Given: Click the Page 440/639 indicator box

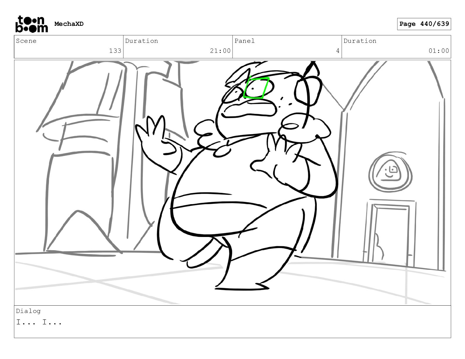Looking at the screenshot, I should pos(424,24).
